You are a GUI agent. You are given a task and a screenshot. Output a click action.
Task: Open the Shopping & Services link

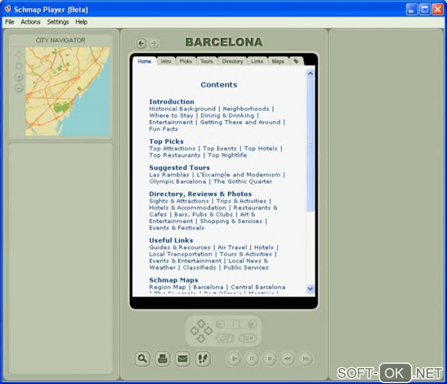[231, 221]
